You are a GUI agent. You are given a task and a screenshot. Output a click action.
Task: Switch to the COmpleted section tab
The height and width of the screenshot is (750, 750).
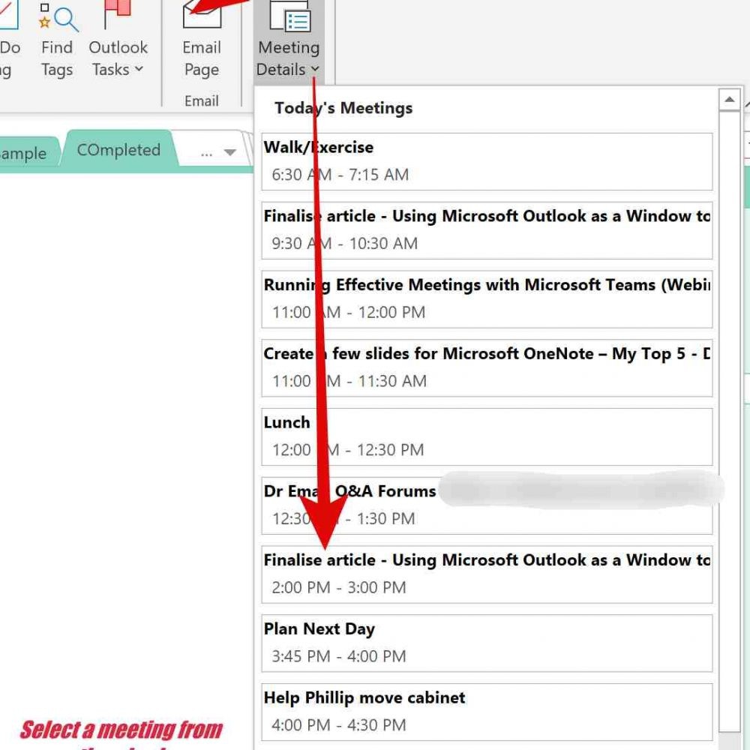118,150
